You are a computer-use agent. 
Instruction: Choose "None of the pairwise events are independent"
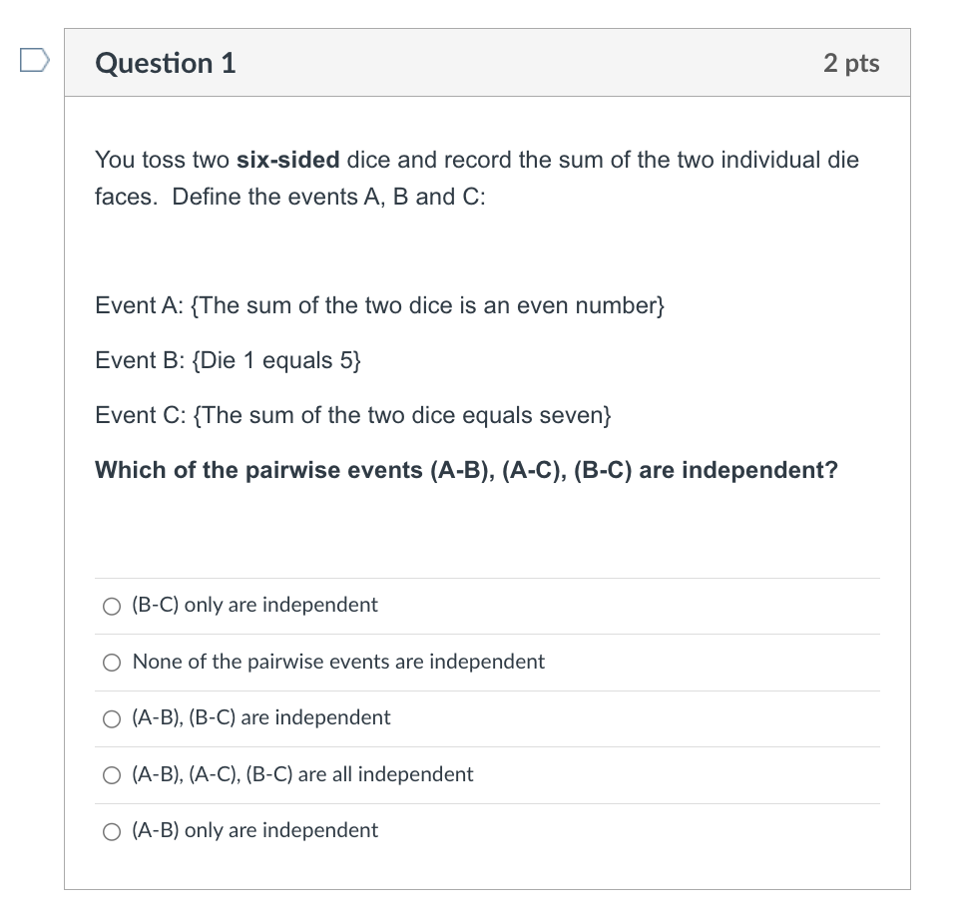[x=112, y=662]
